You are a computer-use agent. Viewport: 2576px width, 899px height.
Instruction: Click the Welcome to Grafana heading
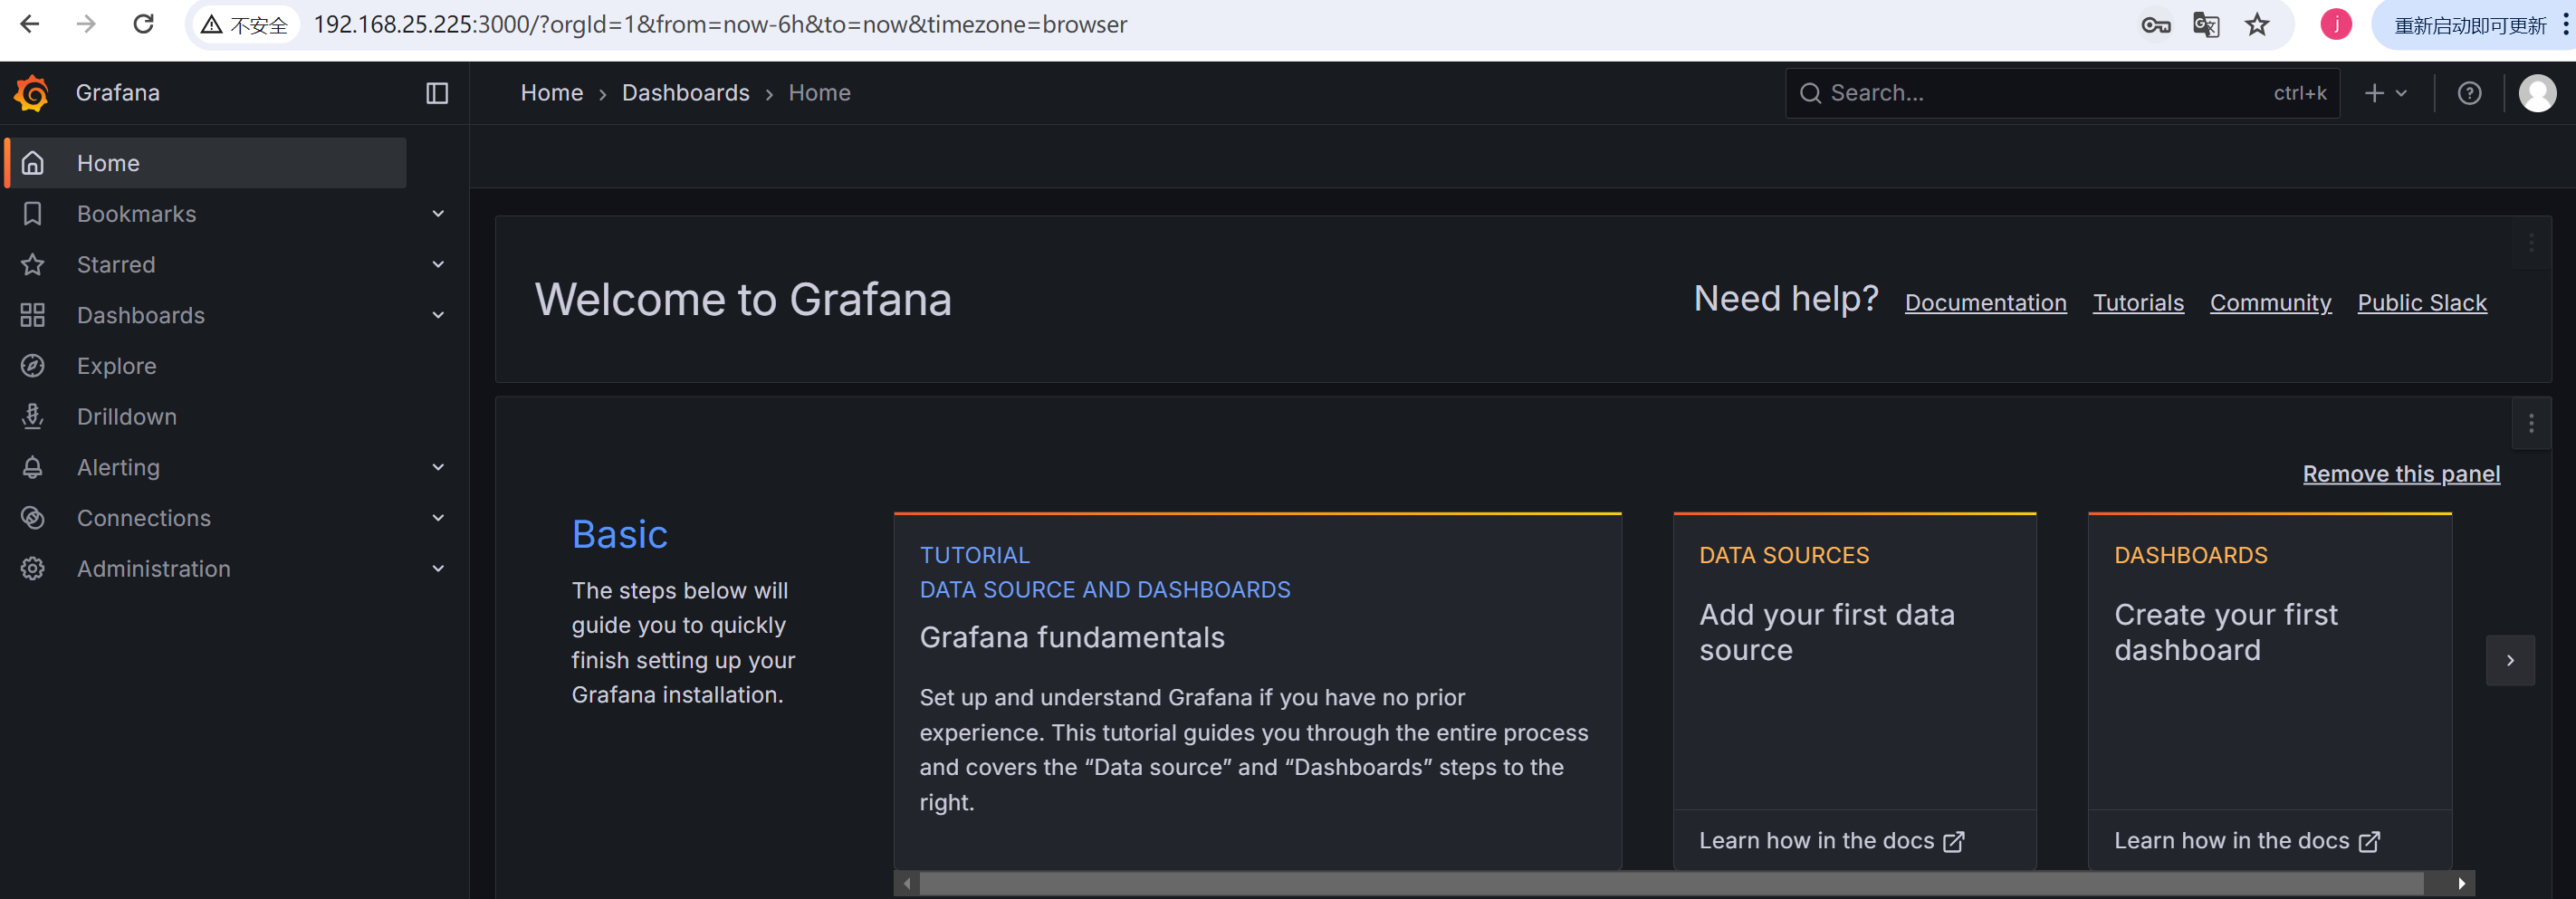743,299
